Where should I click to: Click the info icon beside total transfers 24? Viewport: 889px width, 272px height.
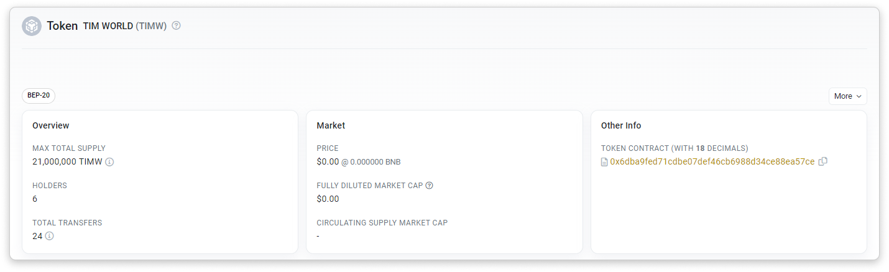tap(49, 236)
